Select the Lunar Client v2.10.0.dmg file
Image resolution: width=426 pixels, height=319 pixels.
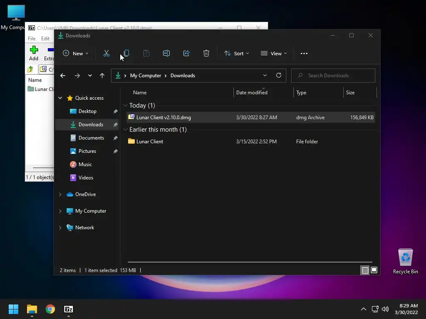[x=251, y=118]
